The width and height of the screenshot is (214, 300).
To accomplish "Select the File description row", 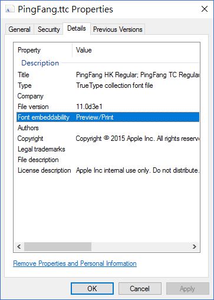I will click(x=108, y=160).
